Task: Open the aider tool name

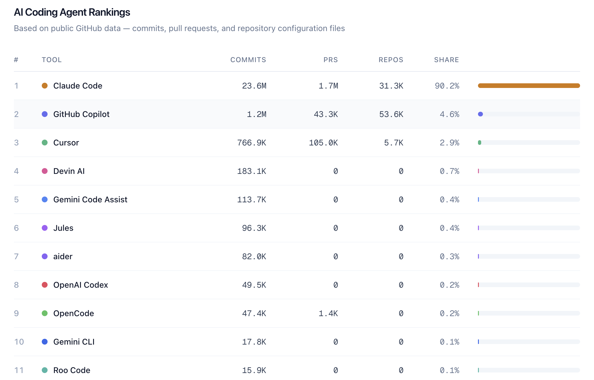Action: pos(63,256)
